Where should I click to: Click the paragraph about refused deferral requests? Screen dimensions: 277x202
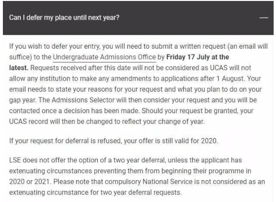tap(114, 141)
